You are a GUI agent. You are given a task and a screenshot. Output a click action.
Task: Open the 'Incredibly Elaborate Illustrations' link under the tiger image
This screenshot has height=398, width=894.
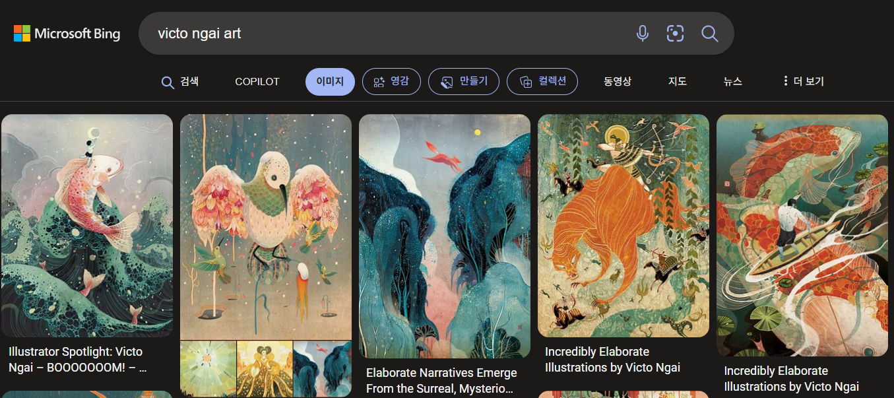pyautogui.click(x=612, y=360)
